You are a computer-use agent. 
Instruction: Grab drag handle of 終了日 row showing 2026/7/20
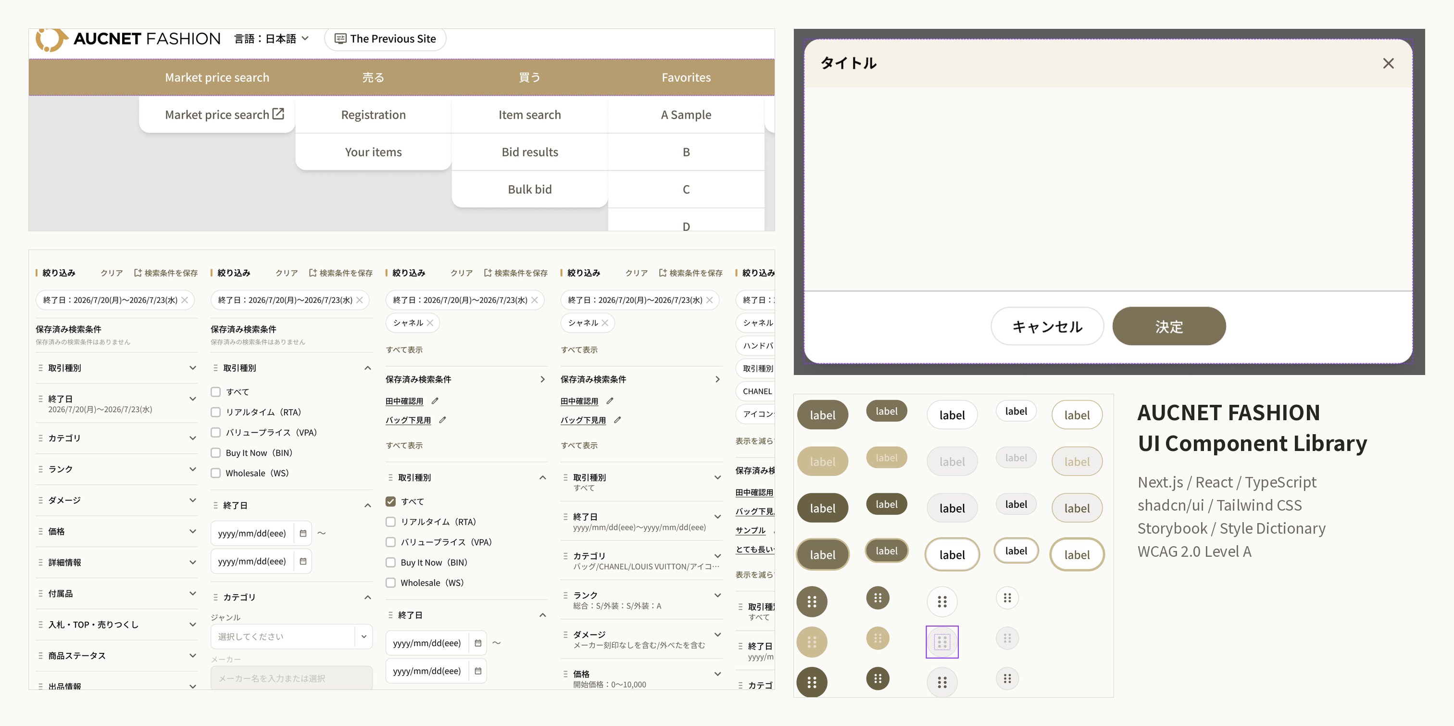41,399
